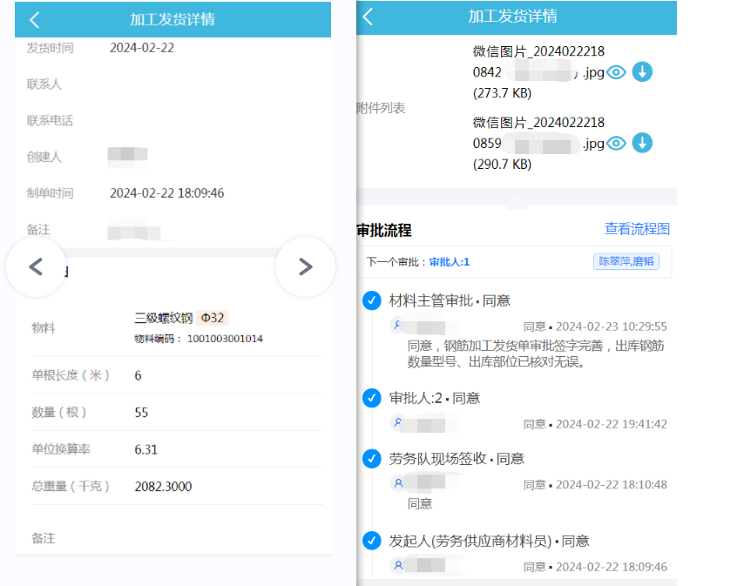Click the check mark beside 材料主管审批
The height and width of the screenshot is (586, 737).
pos(372,300)
